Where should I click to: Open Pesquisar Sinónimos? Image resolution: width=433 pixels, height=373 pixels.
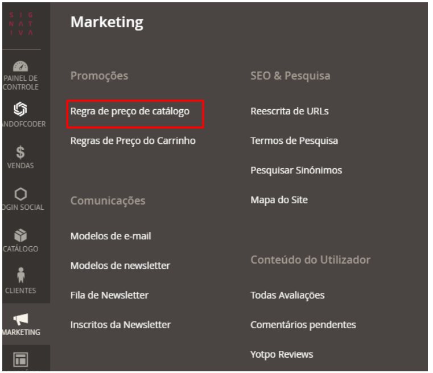pos(296,170)
